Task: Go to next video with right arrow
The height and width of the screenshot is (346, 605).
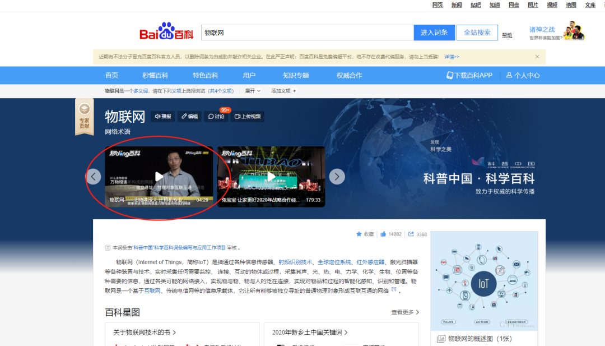Action: [x=337, y=177]
